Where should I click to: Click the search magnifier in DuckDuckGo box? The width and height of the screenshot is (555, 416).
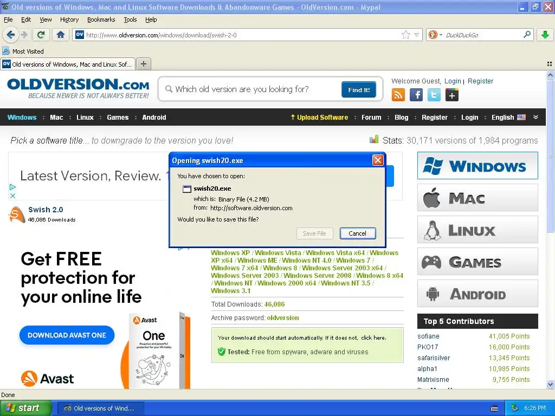[527, 35]
